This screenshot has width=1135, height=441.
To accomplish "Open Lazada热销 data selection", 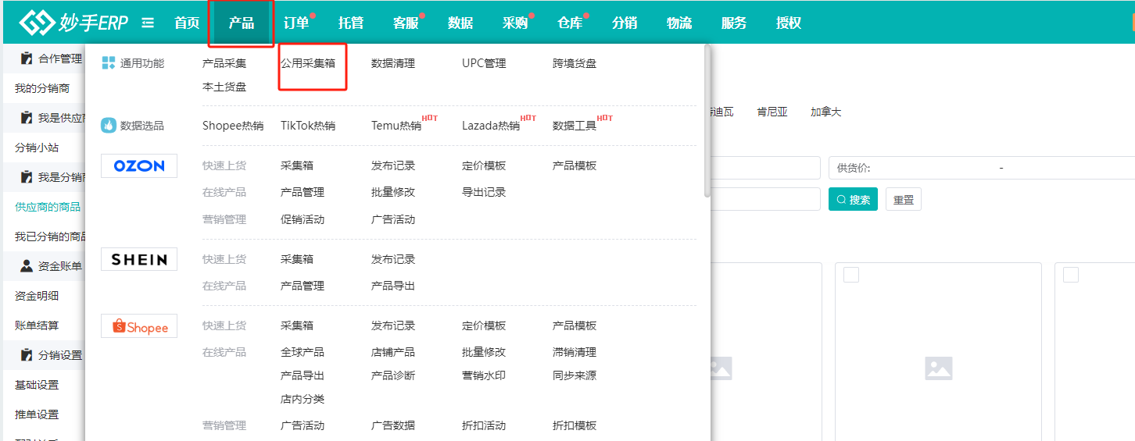I will pyautogui.click(x=491, y=126).
